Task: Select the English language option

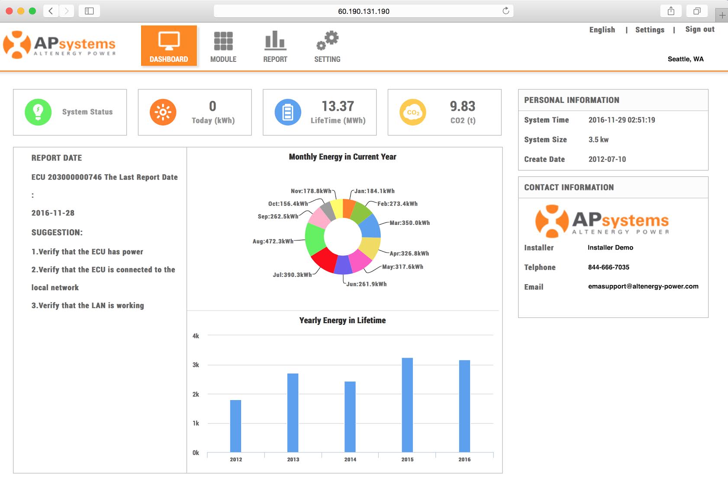Action: point(602,29)
